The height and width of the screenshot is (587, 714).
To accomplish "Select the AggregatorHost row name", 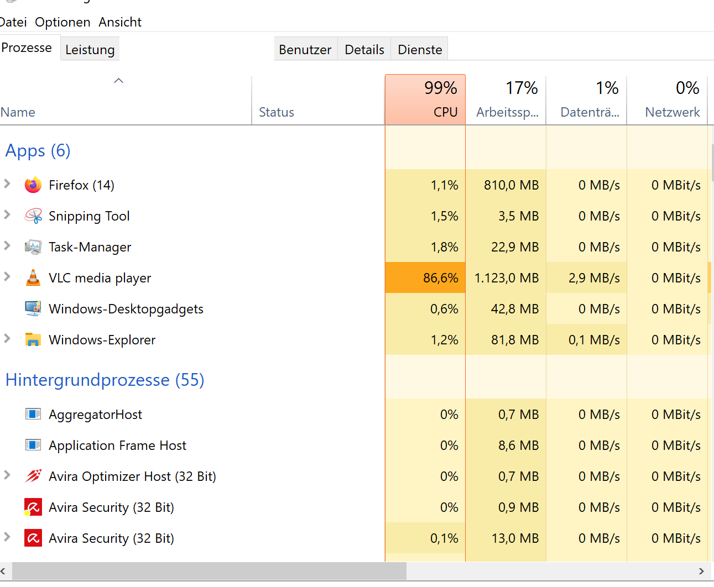I will [x=95, y=415].
